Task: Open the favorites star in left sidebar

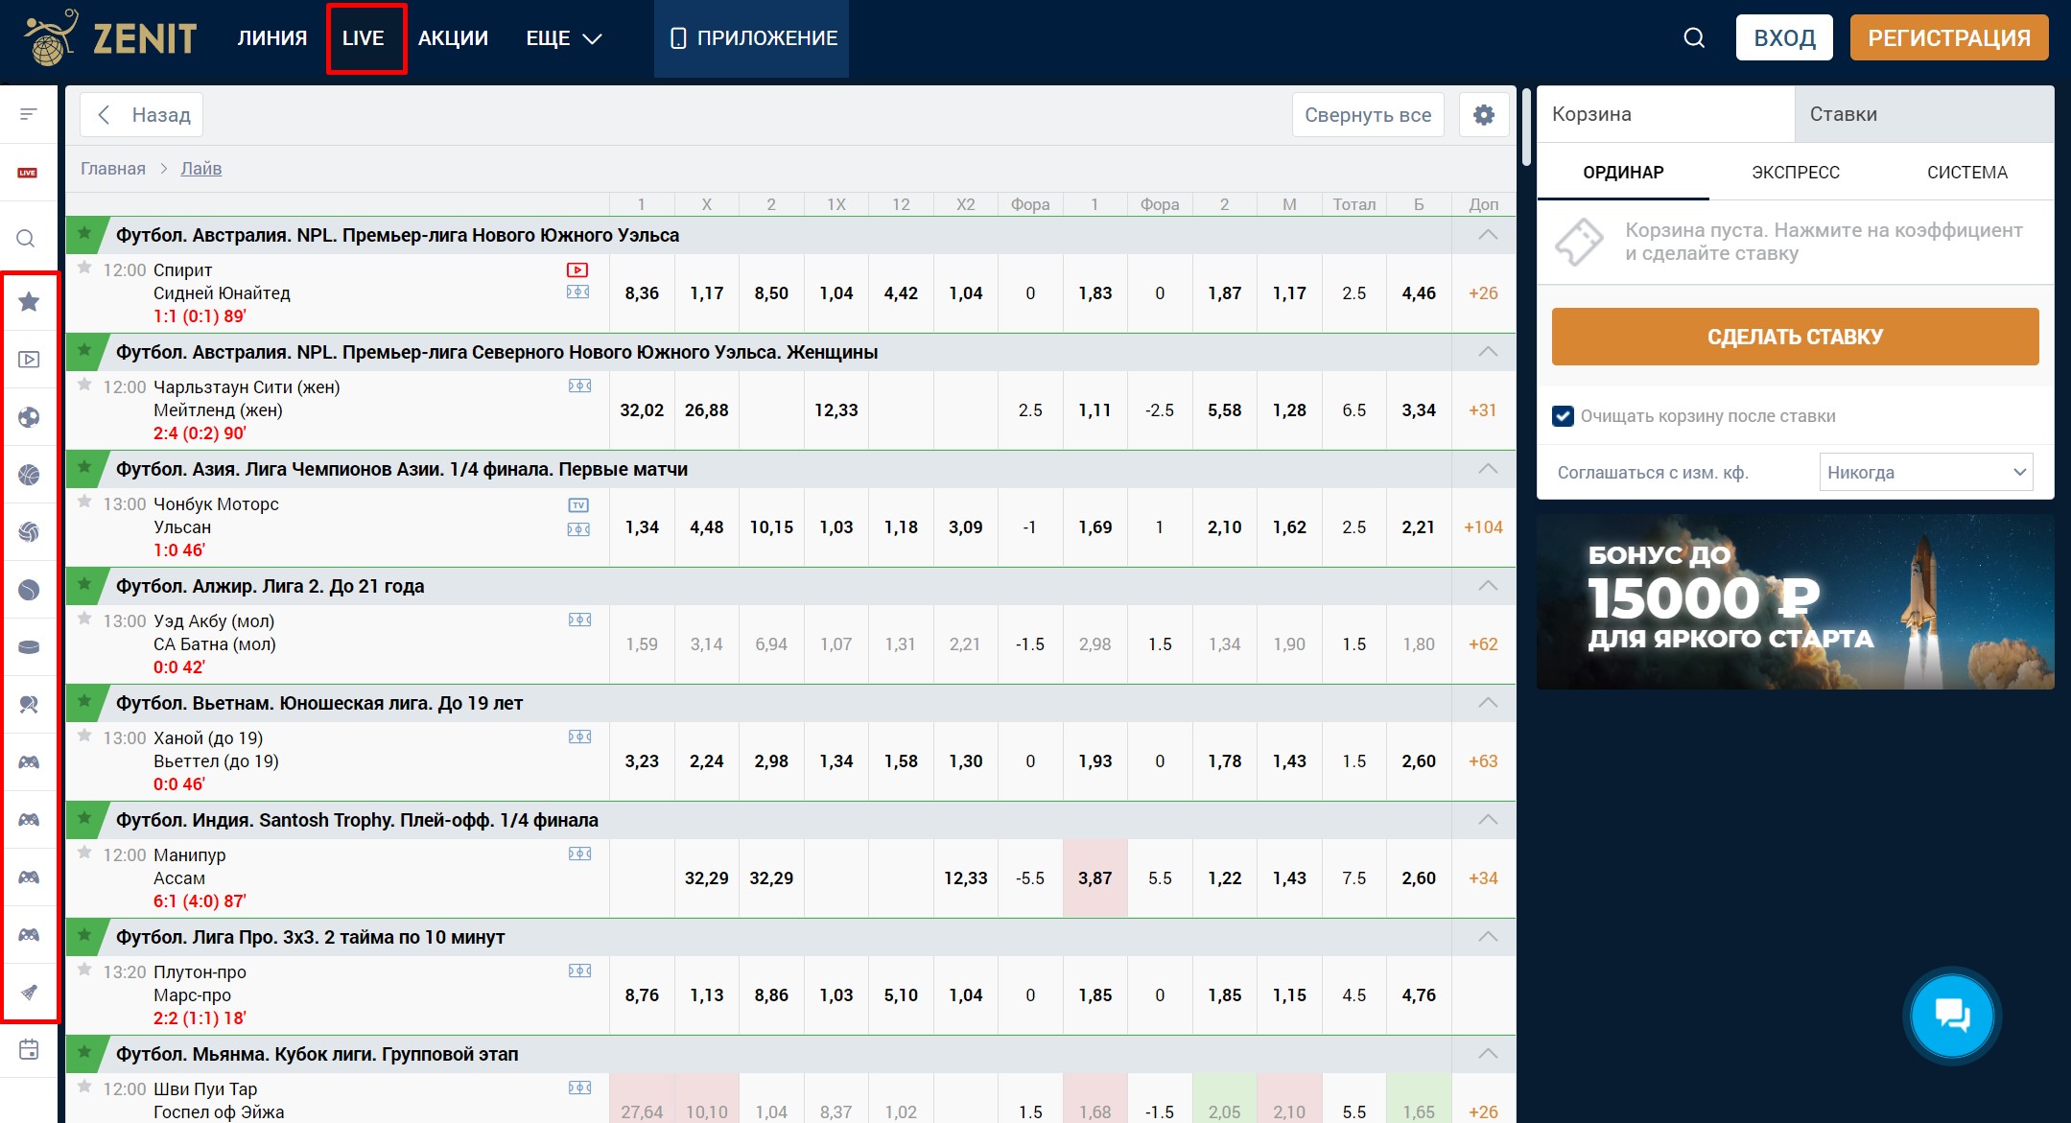Action: 29,302
